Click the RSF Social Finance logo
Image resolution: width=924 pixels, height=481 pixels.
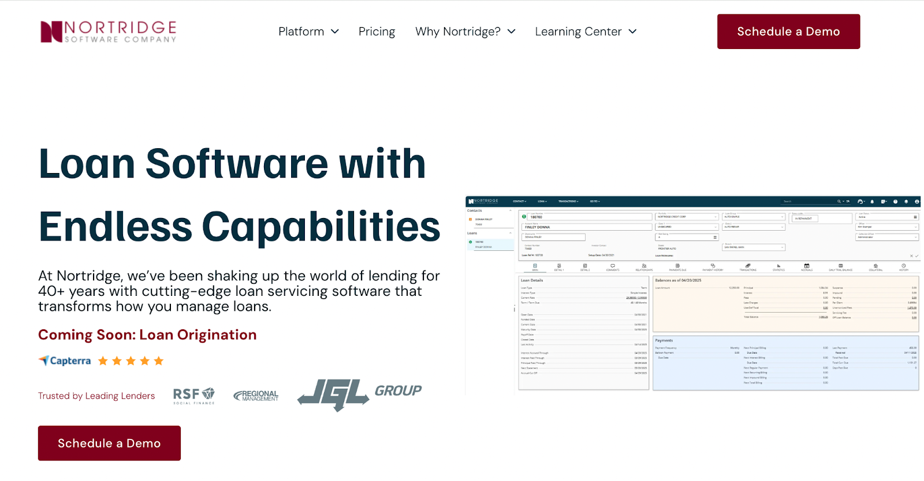pos(194,396)
